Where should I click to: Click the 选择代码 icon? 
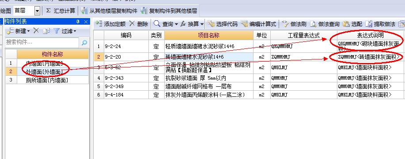(x=211, y=24)
